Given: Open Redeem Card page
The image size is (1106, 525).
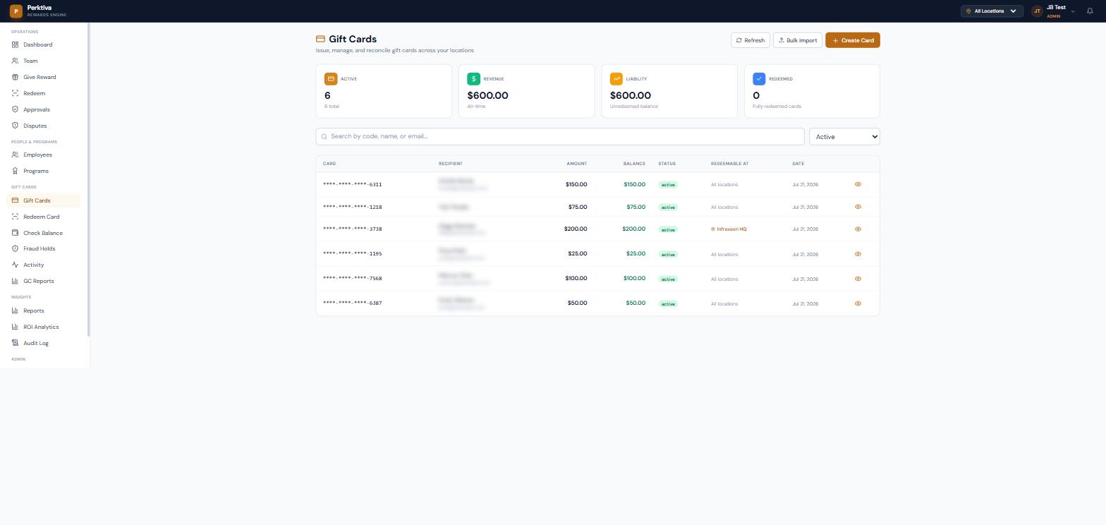Looking at the screenshot, I should click(x=44, y=217).
